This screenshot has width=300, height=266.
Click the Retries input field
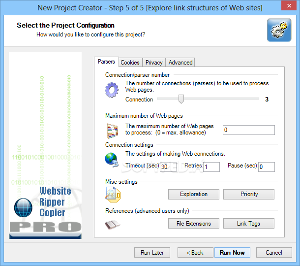[x=211, y=166]
